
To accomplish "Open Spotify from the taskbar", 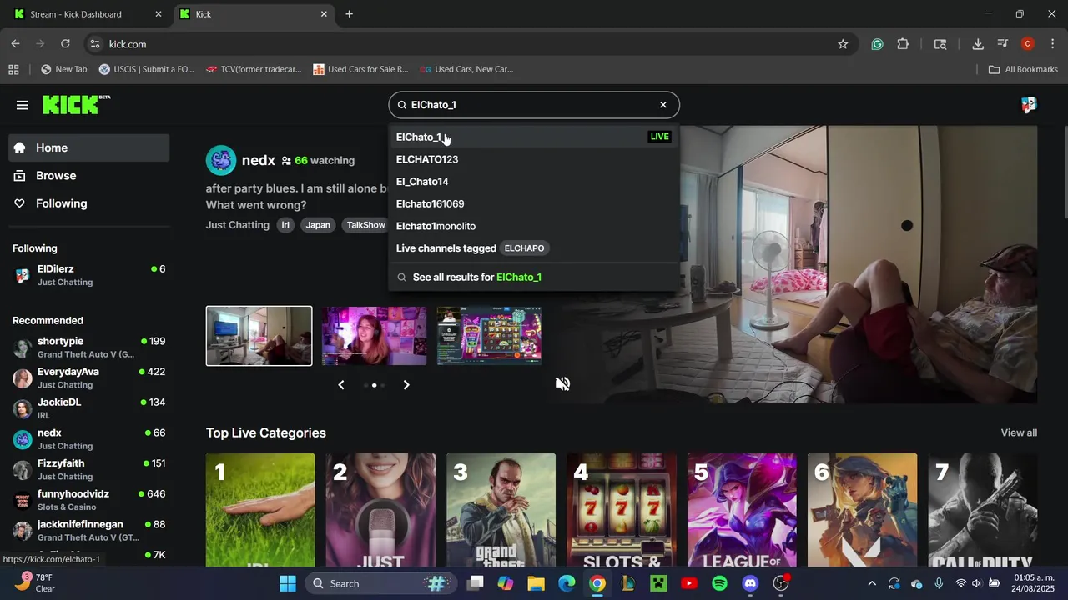I will click(720, 583).
